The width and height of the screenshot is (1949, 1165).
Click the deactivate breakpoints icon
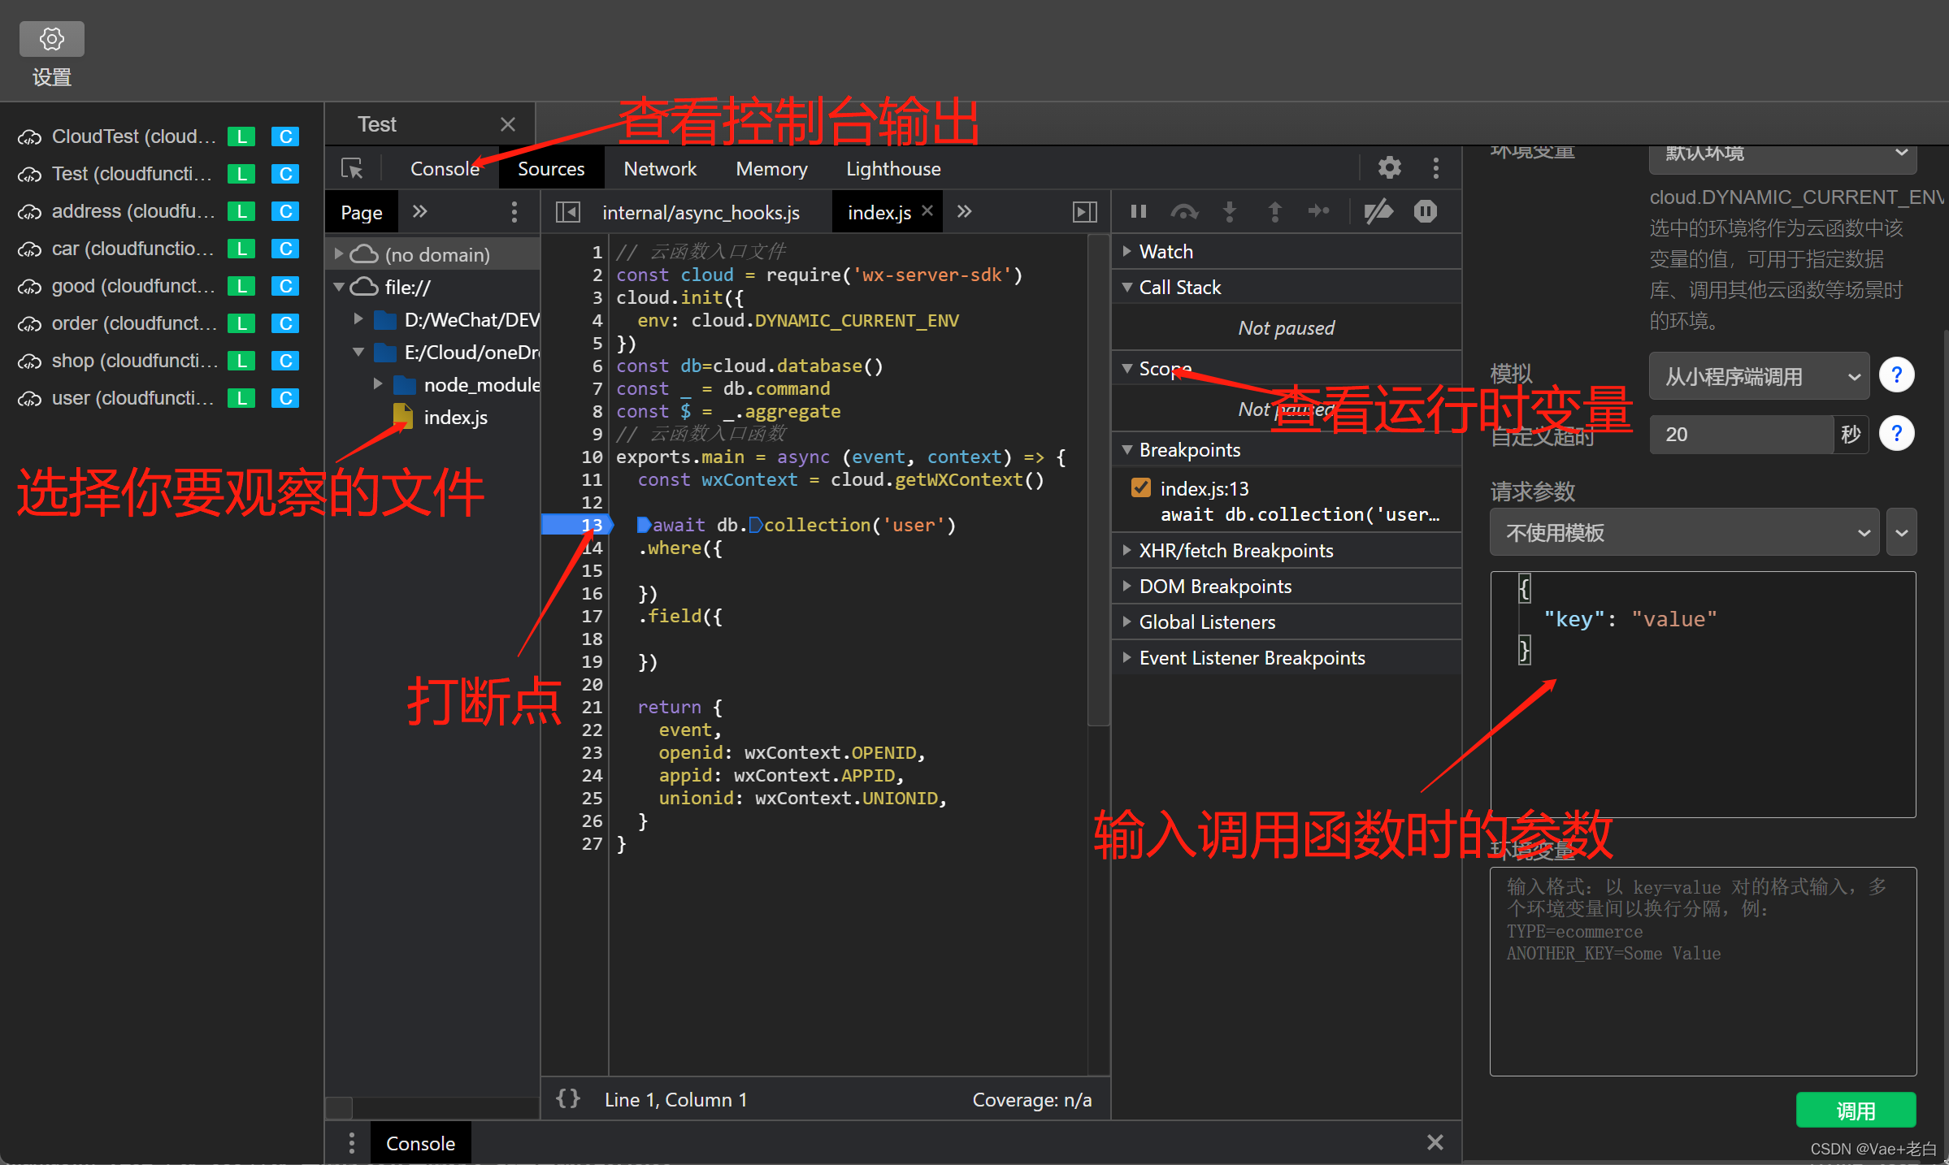[x=1378, y=212]
